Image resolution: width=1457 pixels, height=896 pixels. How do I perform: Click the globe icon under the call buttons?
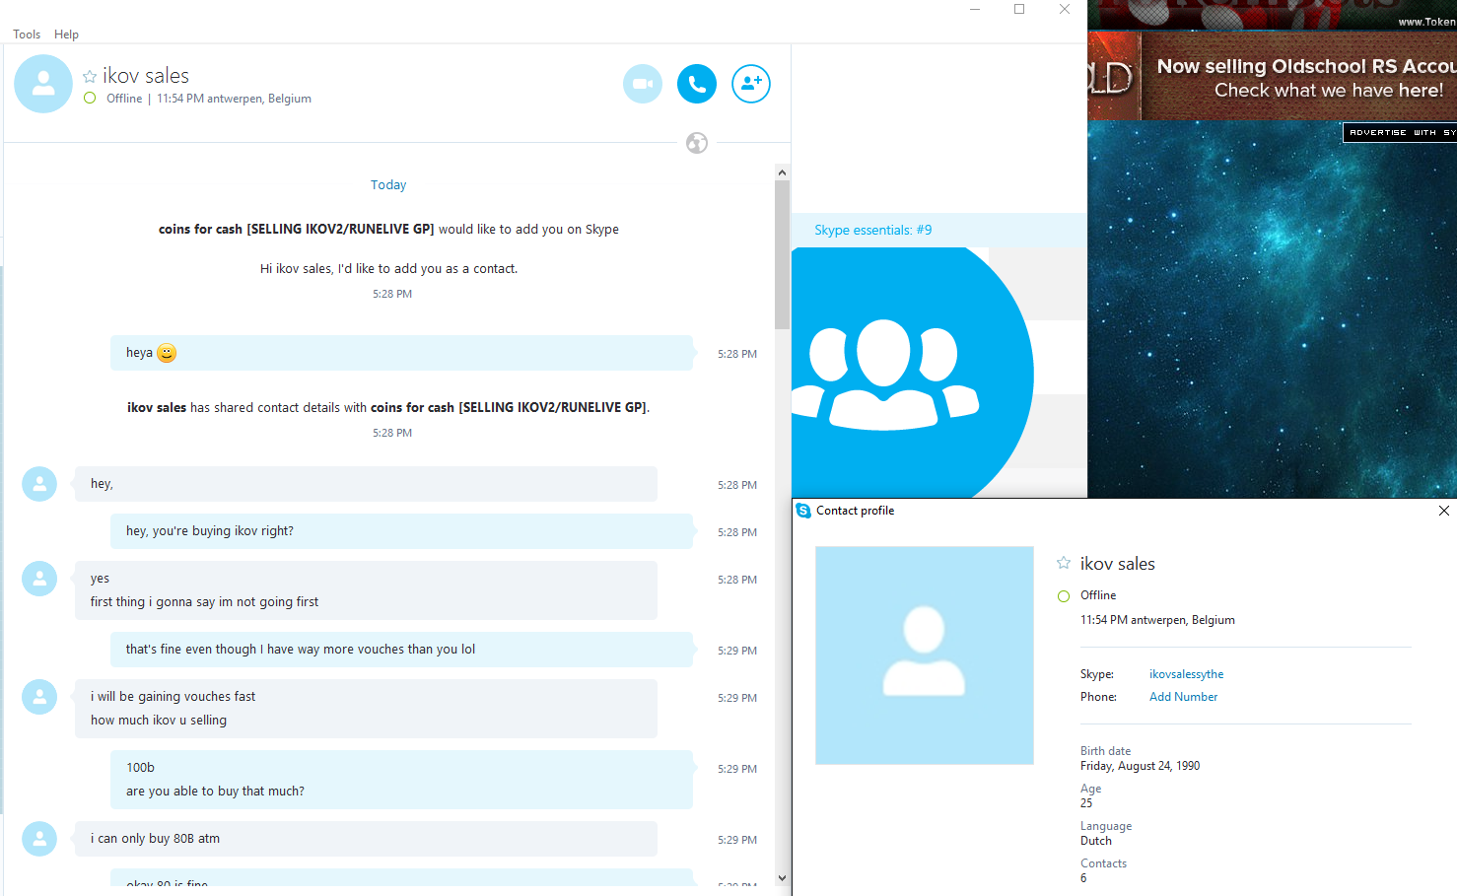pyautogui.click(x=697, y=143)
